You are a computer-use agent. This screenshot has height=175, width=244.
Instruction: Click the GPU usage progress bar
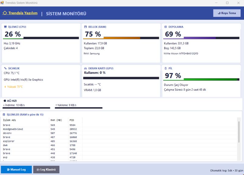pyautogui.click(x=121, y=78)
